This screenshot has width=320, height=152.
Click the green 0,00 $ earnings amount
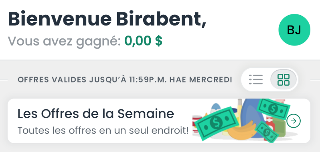point(143,41)
